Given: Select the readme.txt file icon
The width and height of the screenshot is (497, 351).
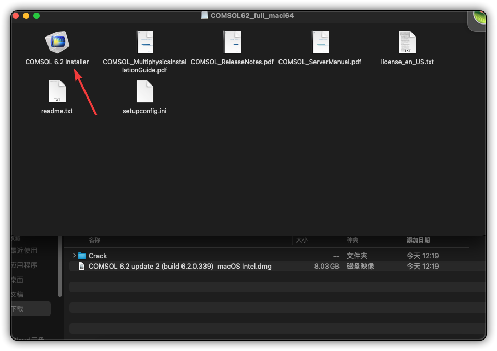Looking at the screenshot, I should click(x=57, y=91).
